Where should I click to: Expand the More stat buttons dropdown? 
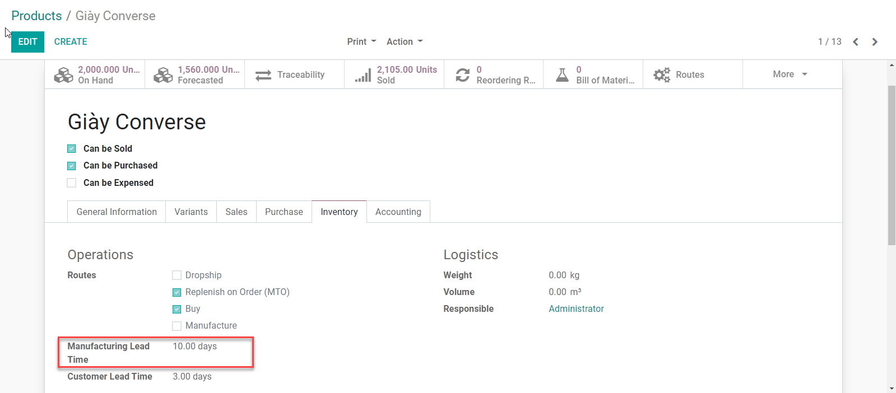(x=790, y=74)
